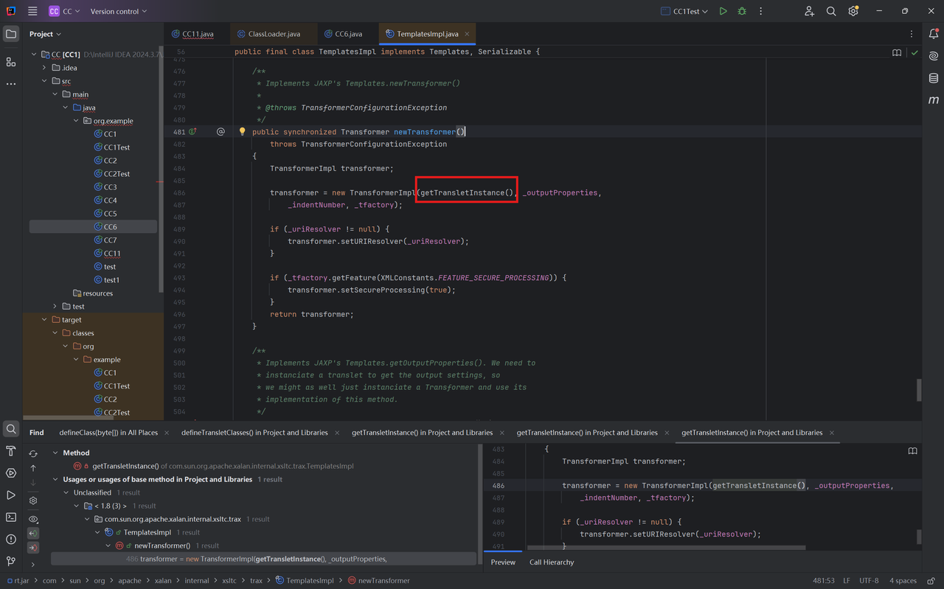This screenshot has height=589, width=944.
Task: Collapse the src folder in Project tree
Action: click(x=45, y=81)
